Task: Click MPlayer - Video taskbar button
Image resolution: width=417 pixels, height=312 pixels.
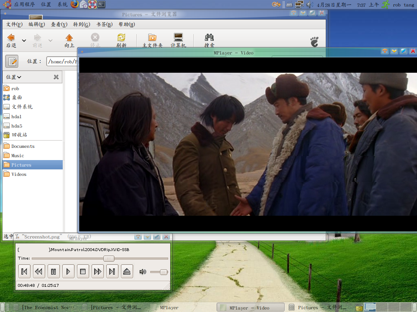Action: click(250, 308)
